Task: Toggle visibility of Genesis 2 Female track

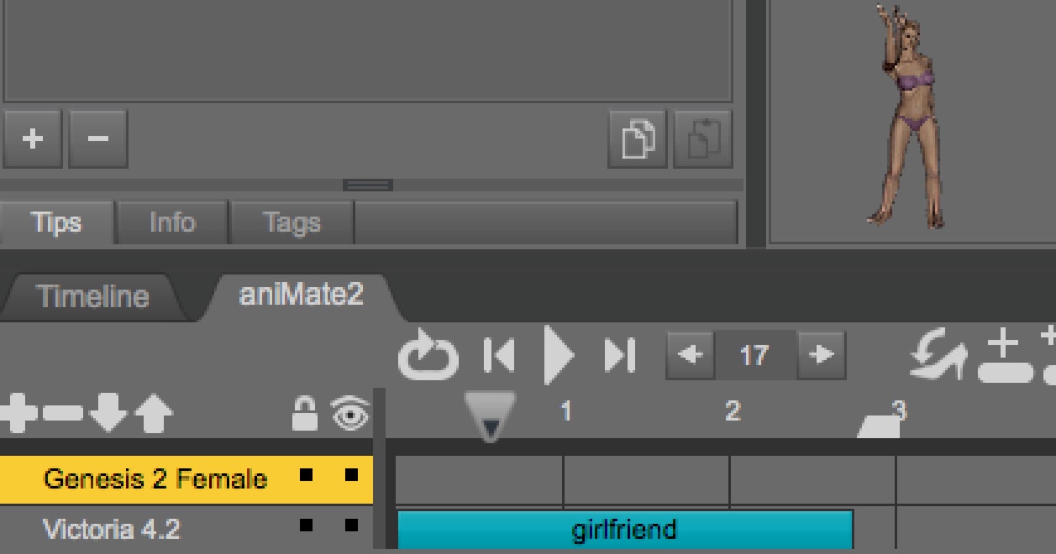Action: click(352, 475)
